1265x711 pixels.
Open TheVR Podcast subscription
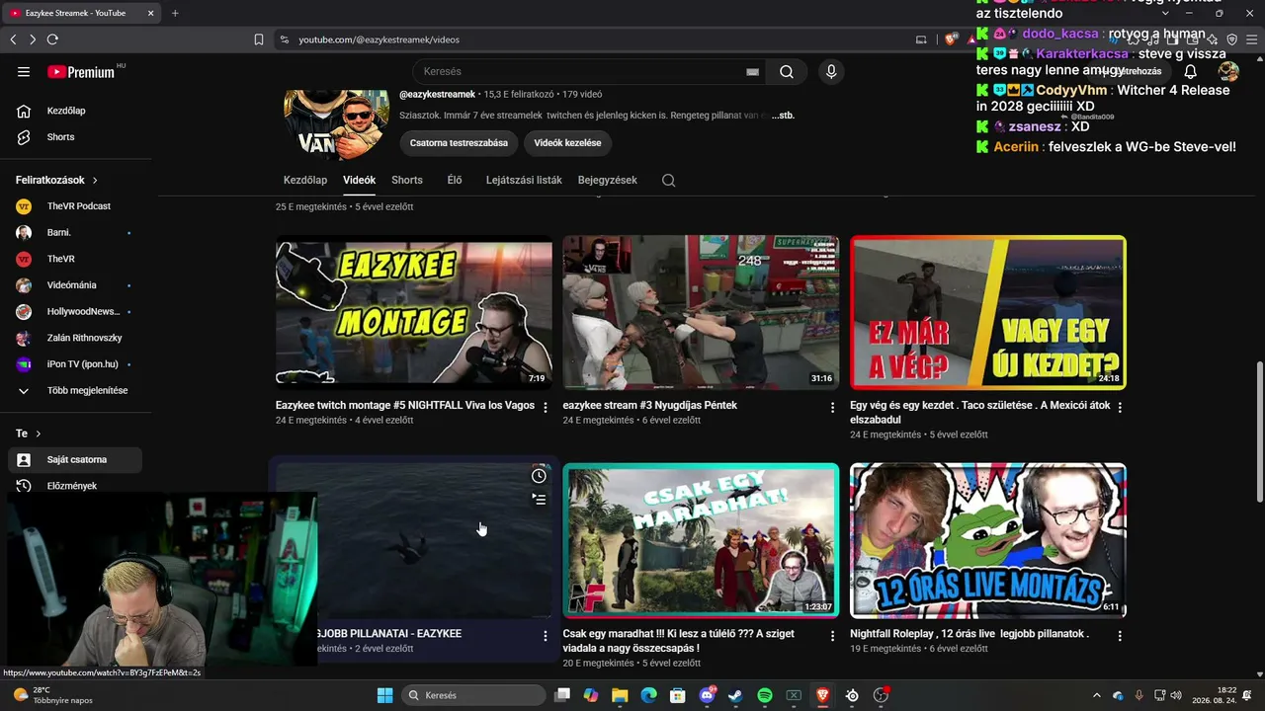(x=79, y=206)
